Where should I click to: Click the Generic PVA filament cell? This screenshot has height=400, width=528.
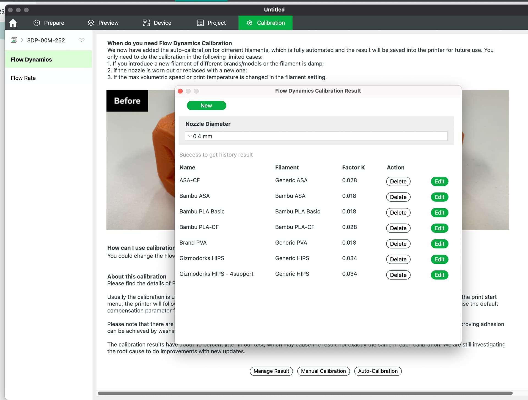(291, 242)
